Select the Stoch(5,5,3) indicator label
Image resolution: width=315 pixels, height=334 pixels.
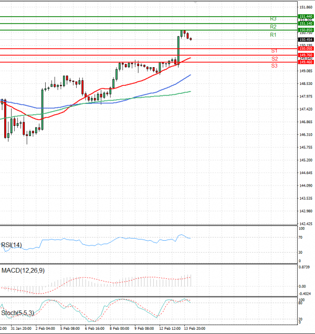pos(17,313)
